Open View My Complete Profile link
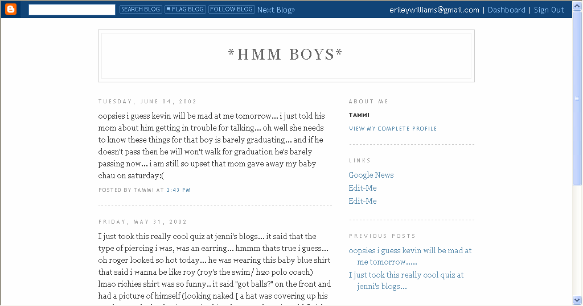Image resolution: width=583 pixels, height=306 pixels. click(393, 129)
